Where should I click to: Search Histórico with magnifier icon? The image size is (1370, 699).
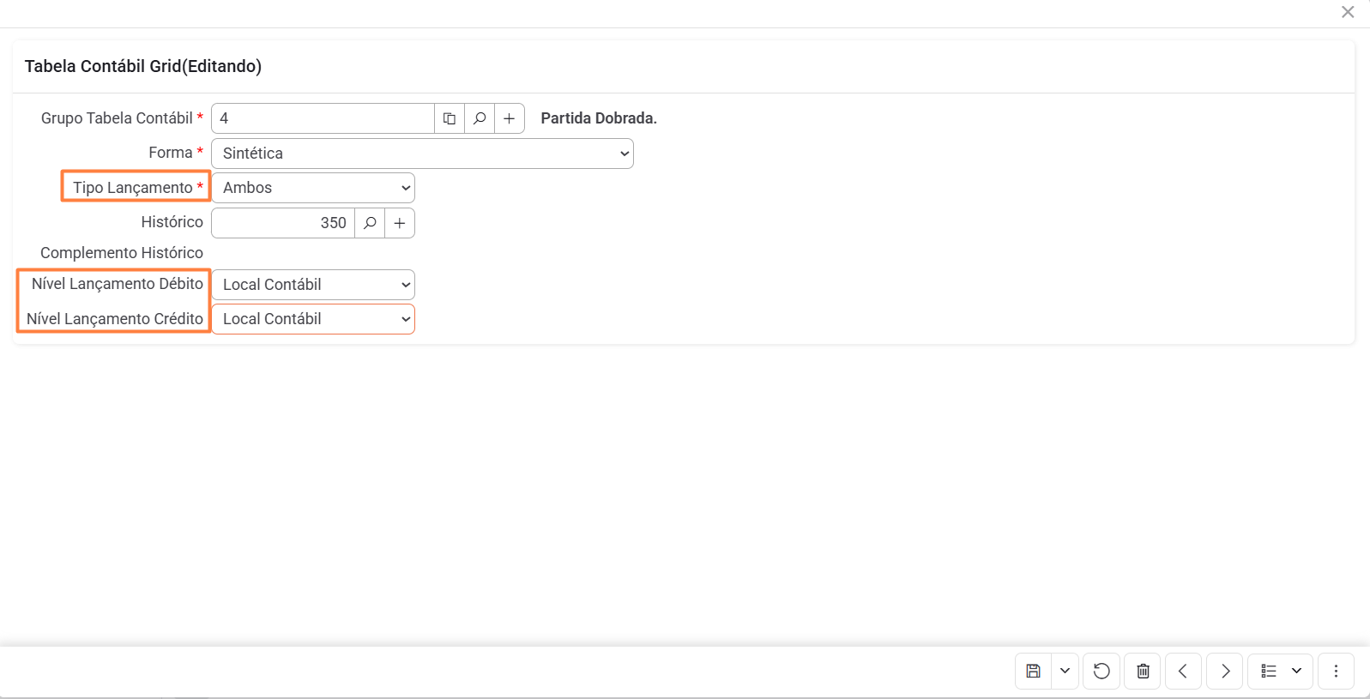point(370,223)
